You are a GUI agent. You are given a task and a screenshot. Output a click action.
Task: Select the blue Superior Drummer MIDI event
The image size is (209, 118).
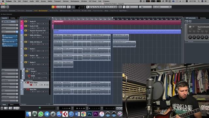click(117, 31)
